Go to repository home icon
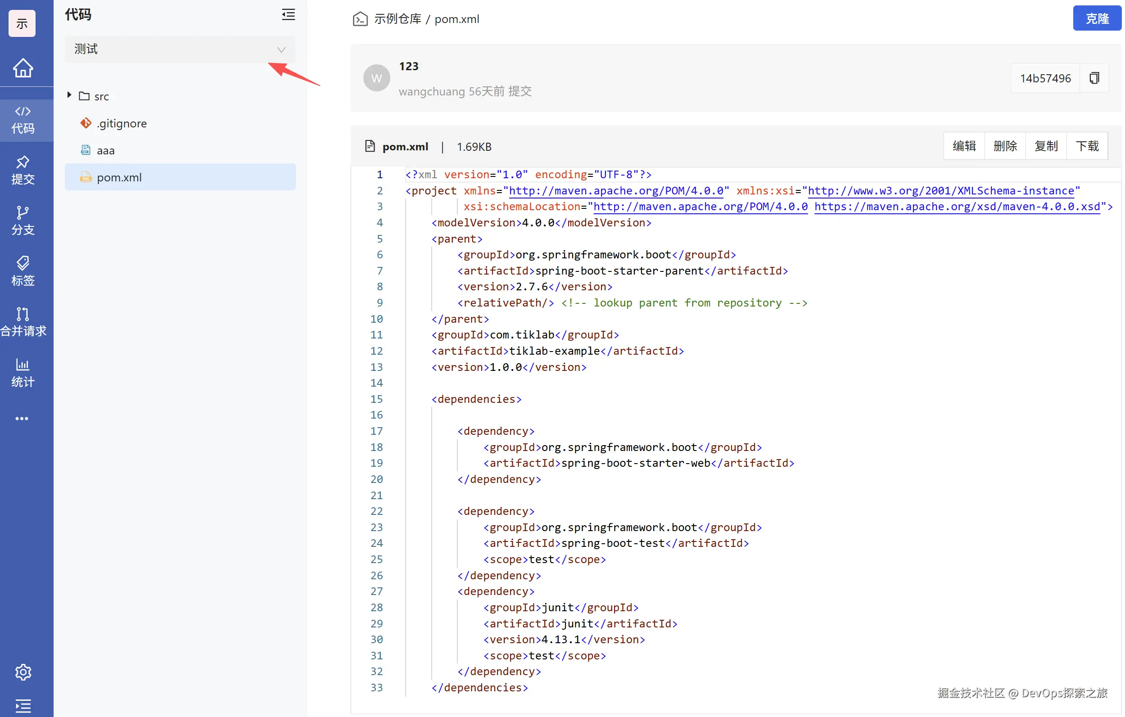Screen dimensions: 1125x717 23,68
